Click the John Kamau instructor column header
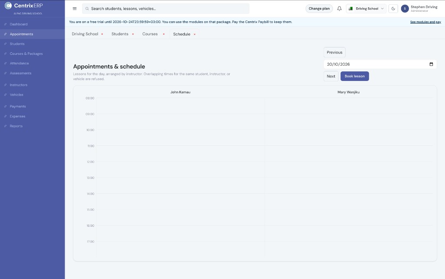This screenshot has width=445, height=279. pos(180,92)
